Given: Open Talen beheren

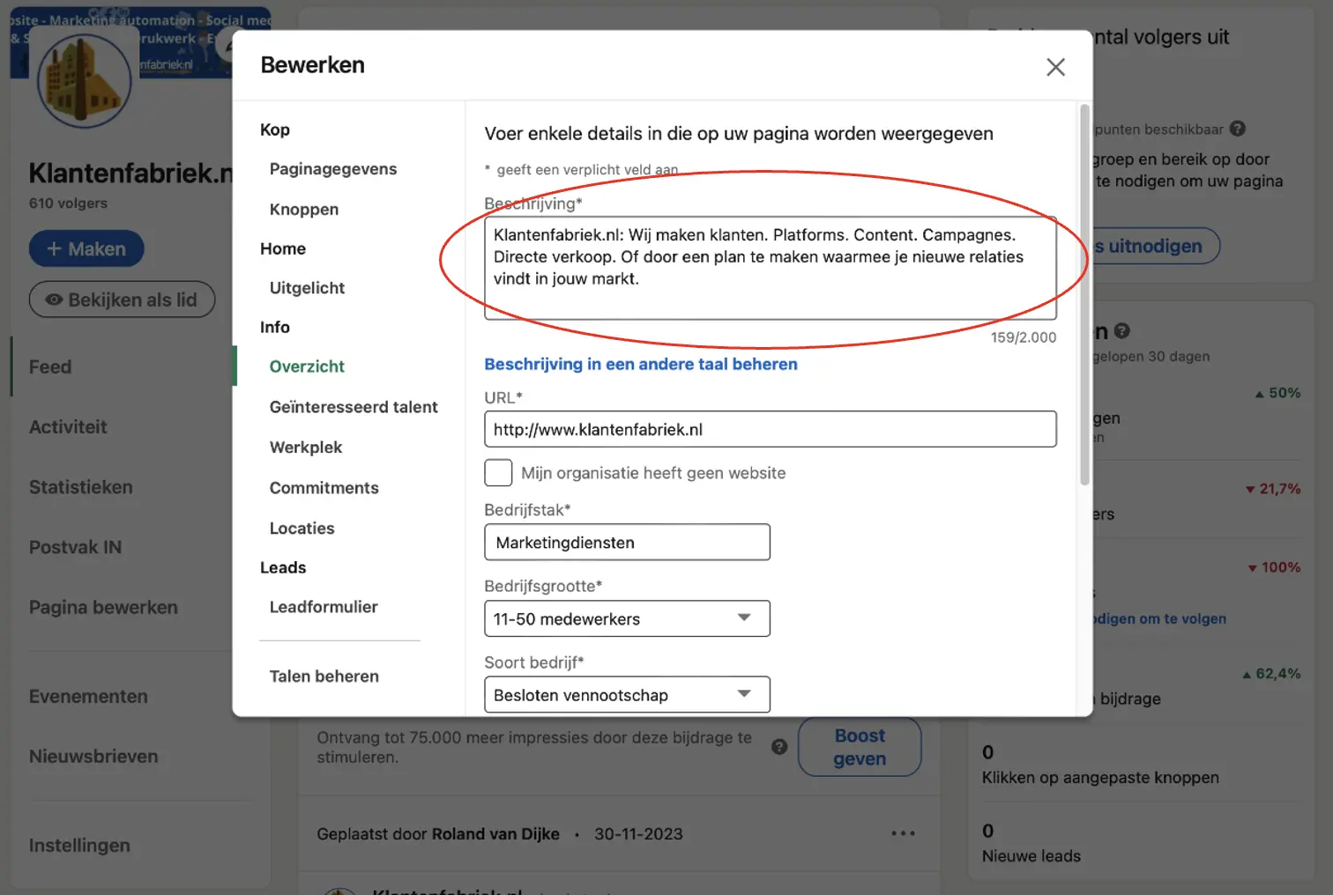Looking at the screenshot, I should [x=324, y=677].
